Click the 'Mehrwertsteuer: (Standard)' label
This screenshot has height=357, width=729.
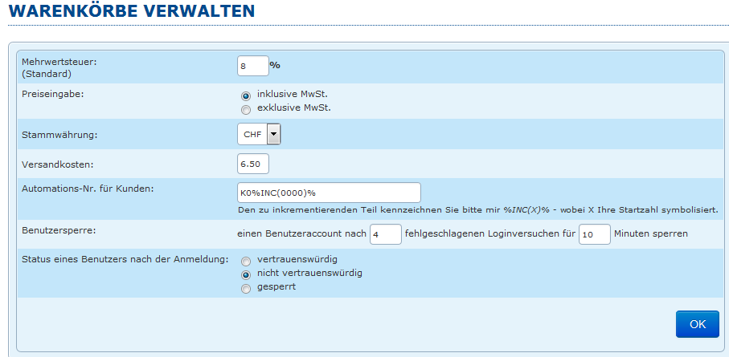coord(54,67)
